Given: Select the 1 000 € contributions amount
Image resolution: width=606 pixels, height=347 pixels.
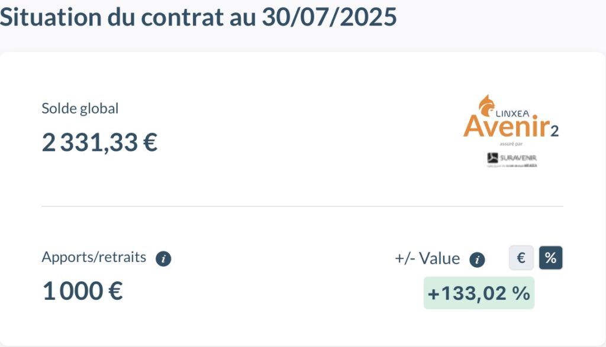Looking at the screenshot, I should pyautogui.click(x=82, y=291).
